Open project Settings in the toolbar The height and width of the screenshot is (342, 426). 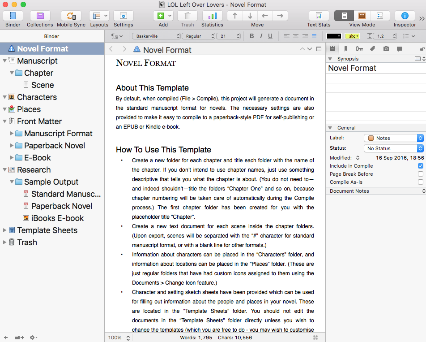(124, 16)
